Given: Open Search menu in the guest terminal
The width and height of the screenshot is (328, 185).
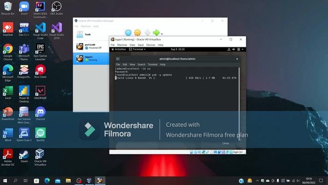Looking at the screenshot, I should pos(141,65).
